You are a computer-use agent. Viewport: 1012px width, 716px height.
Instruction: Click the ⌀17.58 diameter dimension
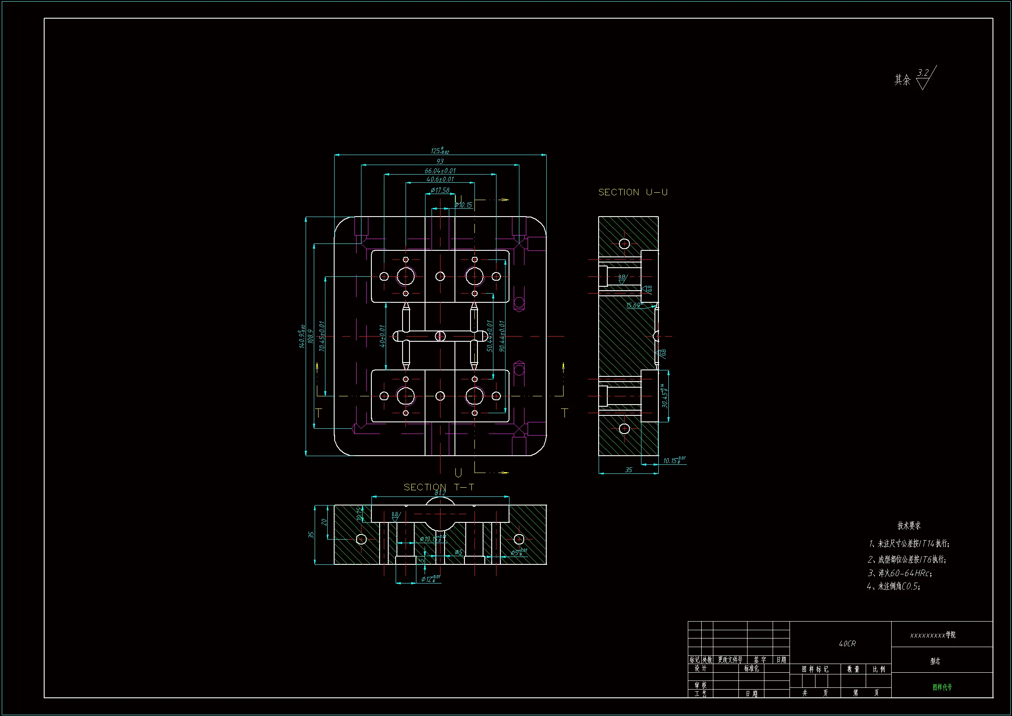[x=440, y=190]
